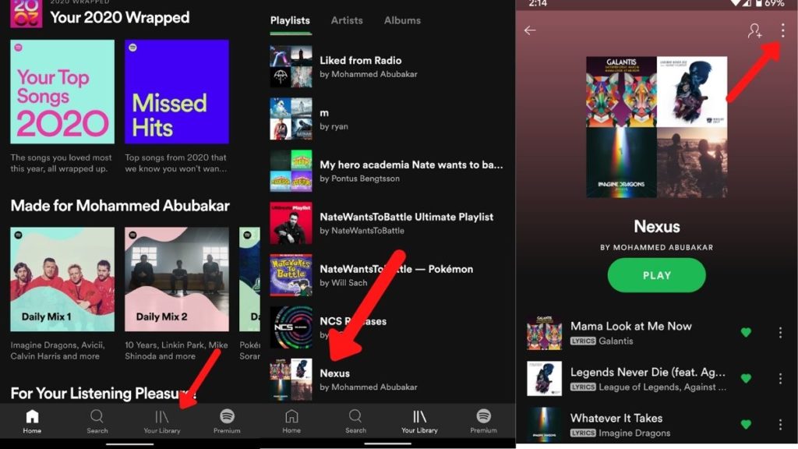Screen dimensions: 798x449
Task: Switch to the Artists tab
Action: [x=346, y=20]
